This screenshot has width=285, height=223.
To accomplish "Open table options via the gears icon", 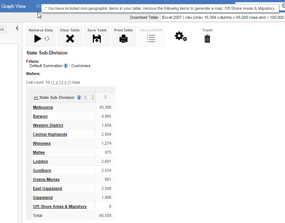I will (x=181, y=36).
